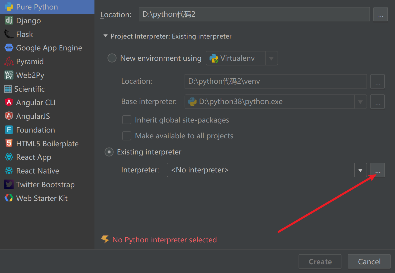Browse for project Location top button
Viewport: 395px width, 273px height.
tap(380, 14)
